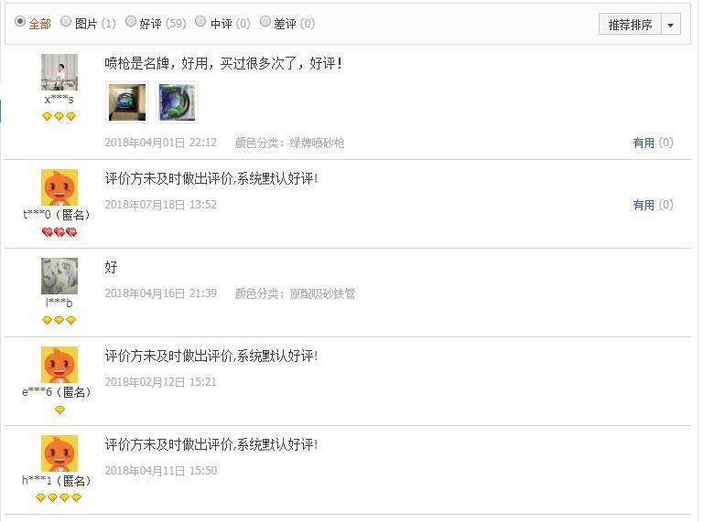Click the 推荐排序 sort button
This screenshot has width=703, height=522.
click(x=630, y=24)
